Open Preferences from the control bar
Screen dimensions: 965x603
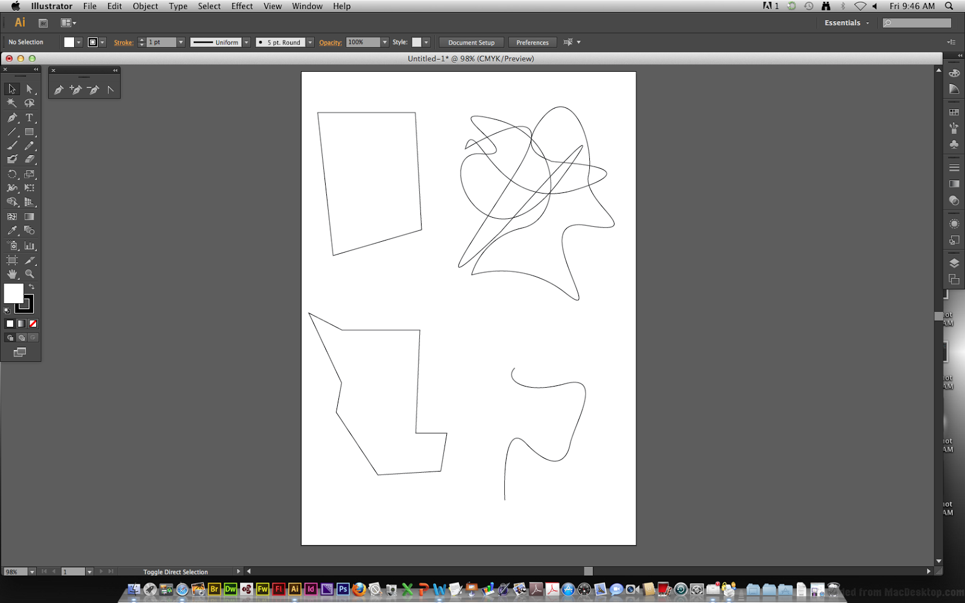532,42
